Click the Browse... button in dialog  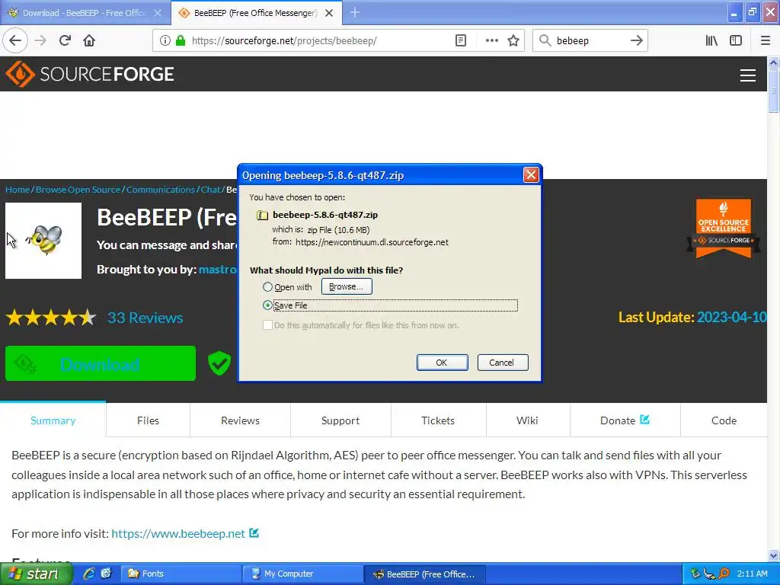(347, 286)
